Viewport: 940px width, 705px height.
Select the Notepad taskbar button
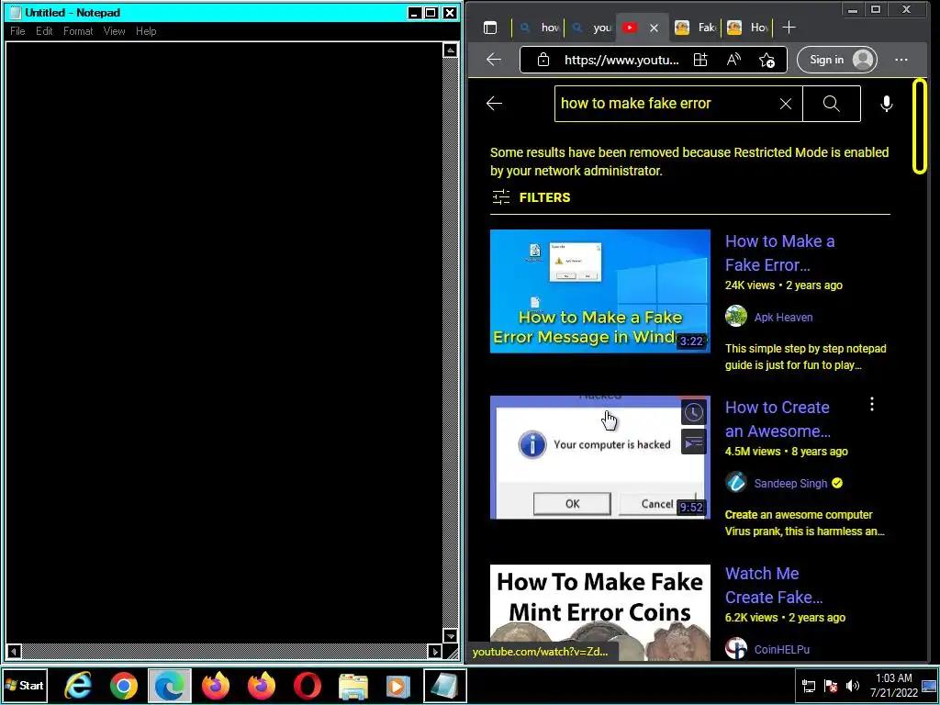(x=444, y=685)
